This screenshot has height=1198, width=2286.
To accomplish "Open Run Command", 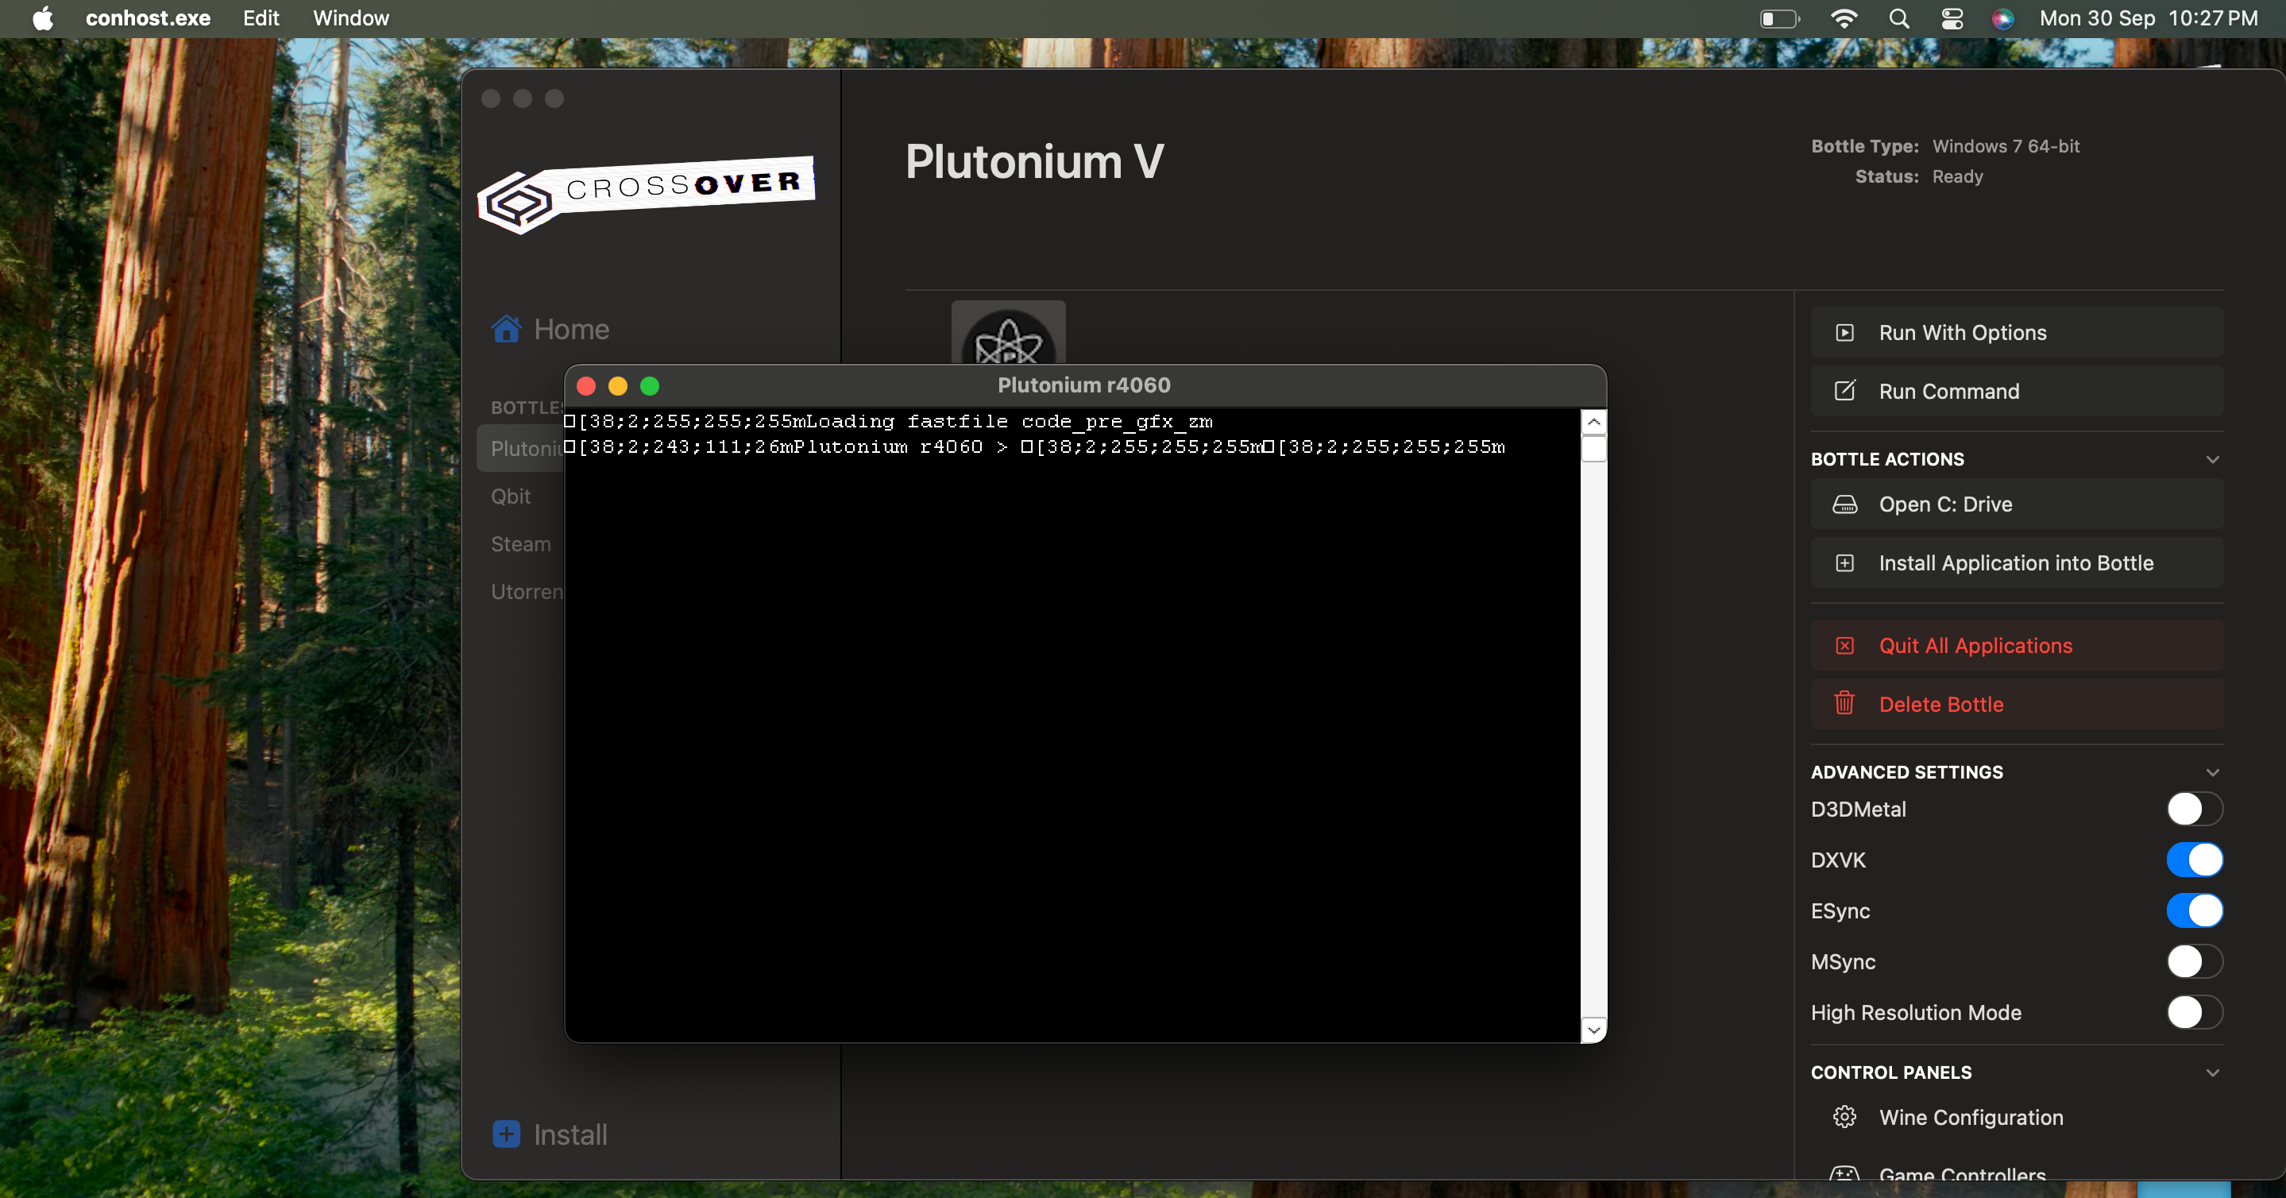I will coord(2017,392).
